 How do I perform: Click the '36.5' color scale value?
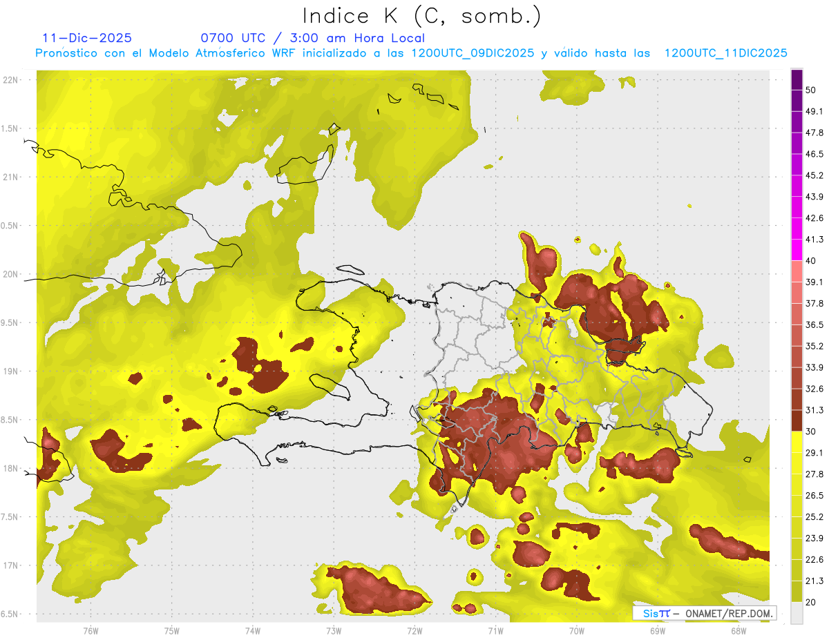pos(814,324)
